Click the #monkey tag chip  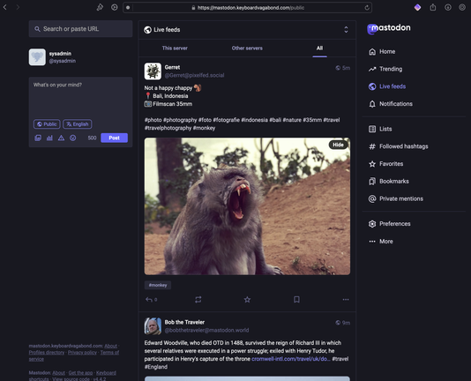(158, 285)
